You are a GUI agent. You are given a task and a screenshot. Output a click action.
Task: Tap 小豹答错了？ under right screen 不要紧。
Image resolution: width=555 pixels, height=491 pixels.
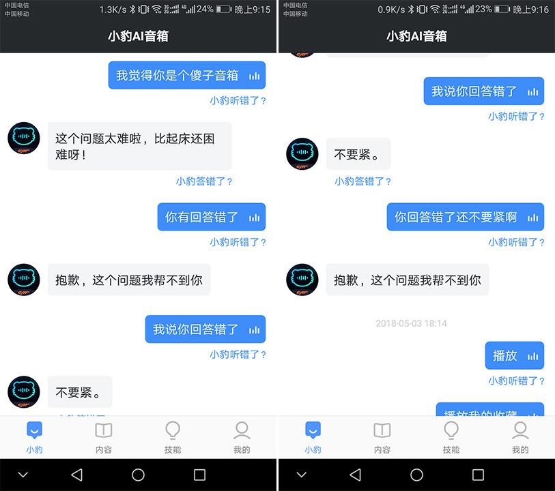(x=362, y=181)
